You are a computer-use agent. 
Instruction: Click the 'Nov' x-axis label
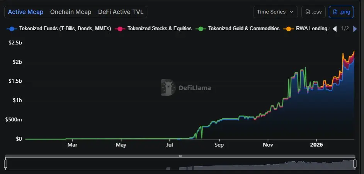pyautogui.click(x=268, y=145)
